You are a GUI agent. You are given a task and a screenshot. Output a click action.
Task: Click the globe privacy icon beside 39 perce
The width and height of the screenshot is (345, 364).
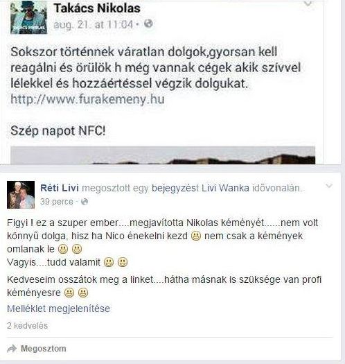click(x=85, y=202)
